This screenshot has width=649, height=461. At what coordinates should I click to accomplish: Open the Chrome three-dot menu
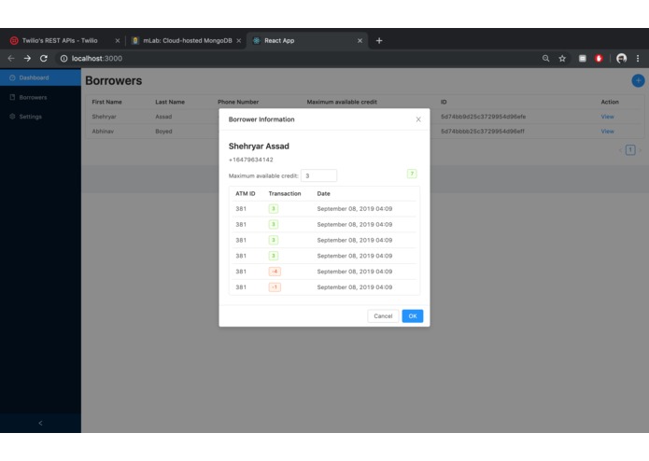click(638, 58)
